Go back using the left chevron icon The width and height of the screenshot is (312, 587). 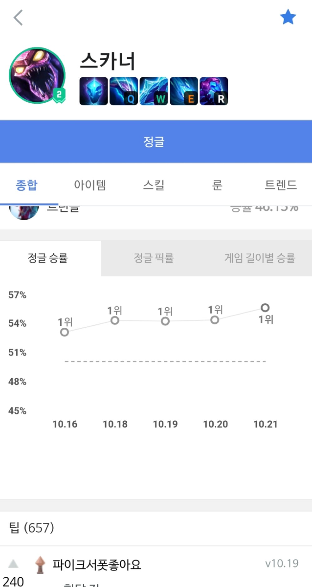pos(18,17)
